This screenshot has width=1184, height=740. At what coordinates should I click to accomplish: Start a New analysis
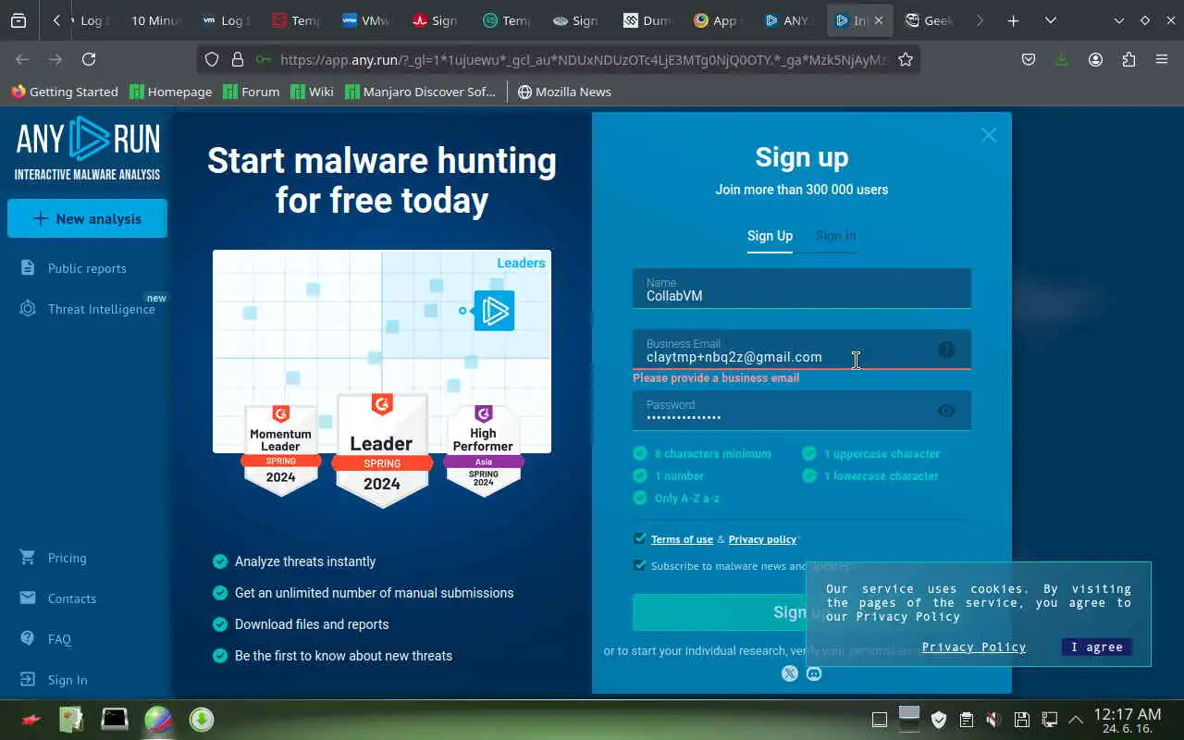coord(88,218)
